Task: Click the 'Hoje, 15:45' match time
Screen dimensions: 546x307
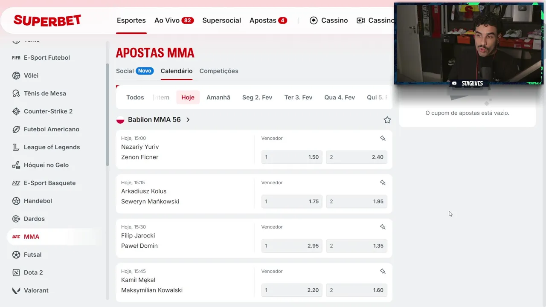Action: click(134, 271)
